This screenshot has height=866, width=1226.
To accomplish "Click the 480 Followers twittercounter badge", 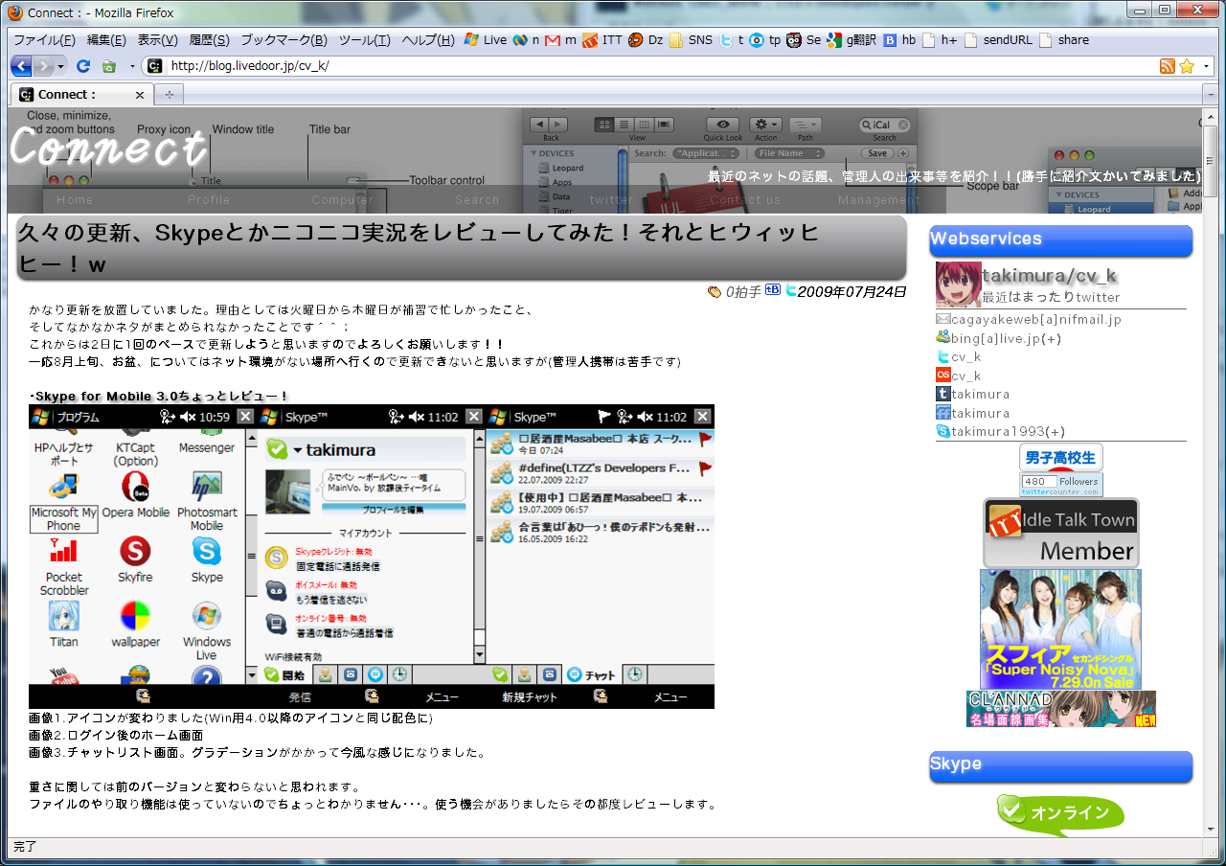I will pos(1061,485).
